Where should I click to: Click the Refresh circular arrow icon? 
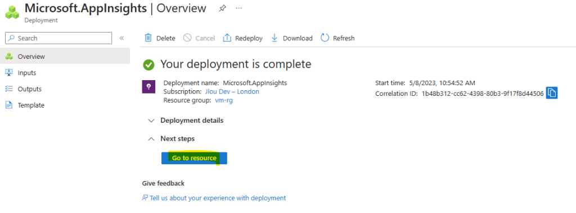(325, 38)
